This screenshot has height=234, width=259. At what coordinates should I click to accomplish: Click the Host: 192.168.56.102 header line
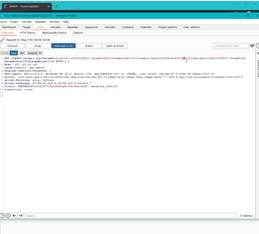pyautogui.click(x=21, y=65)
